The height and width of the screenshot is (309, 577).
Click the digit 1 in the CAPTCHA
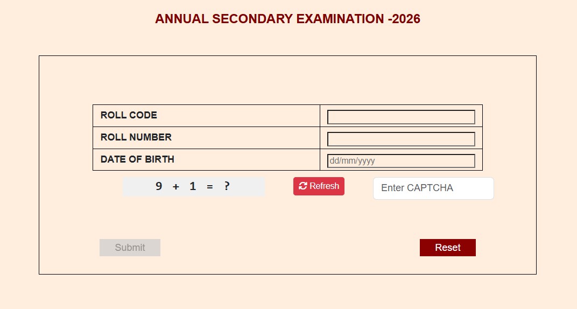(x=193, y=187)
